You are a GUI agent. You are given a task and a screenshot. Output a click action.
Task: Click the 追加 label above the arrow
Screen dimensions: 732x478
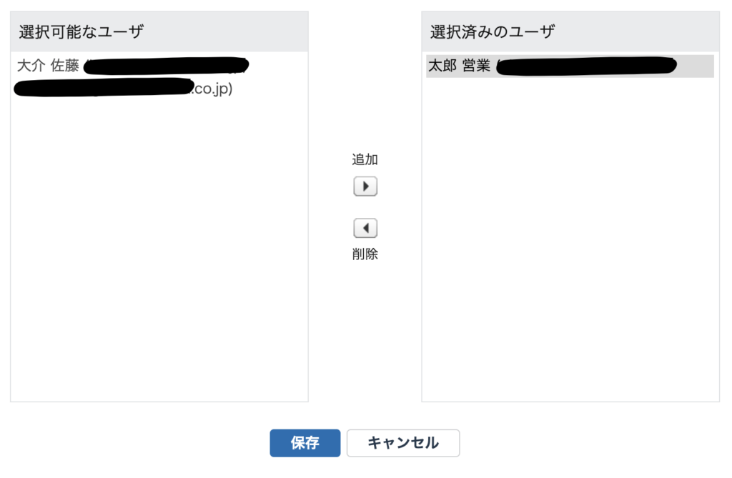[365, 159]
